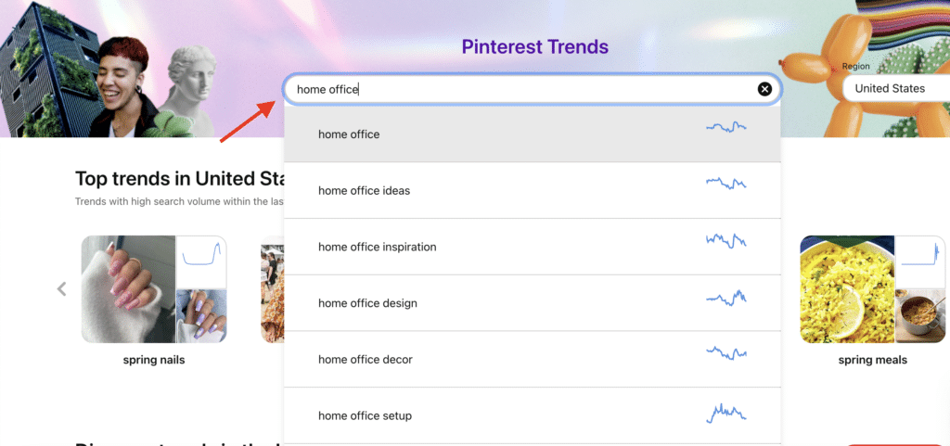Click previous arrow in top trends carousel
This screenshot has height=446, width=950.
[62, 288]
